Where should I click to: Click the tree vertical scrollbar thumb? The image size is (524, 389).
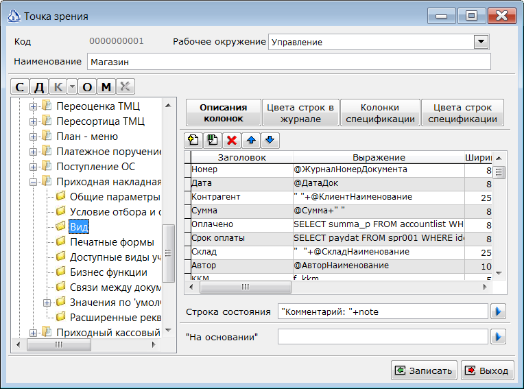pos(168,253)
